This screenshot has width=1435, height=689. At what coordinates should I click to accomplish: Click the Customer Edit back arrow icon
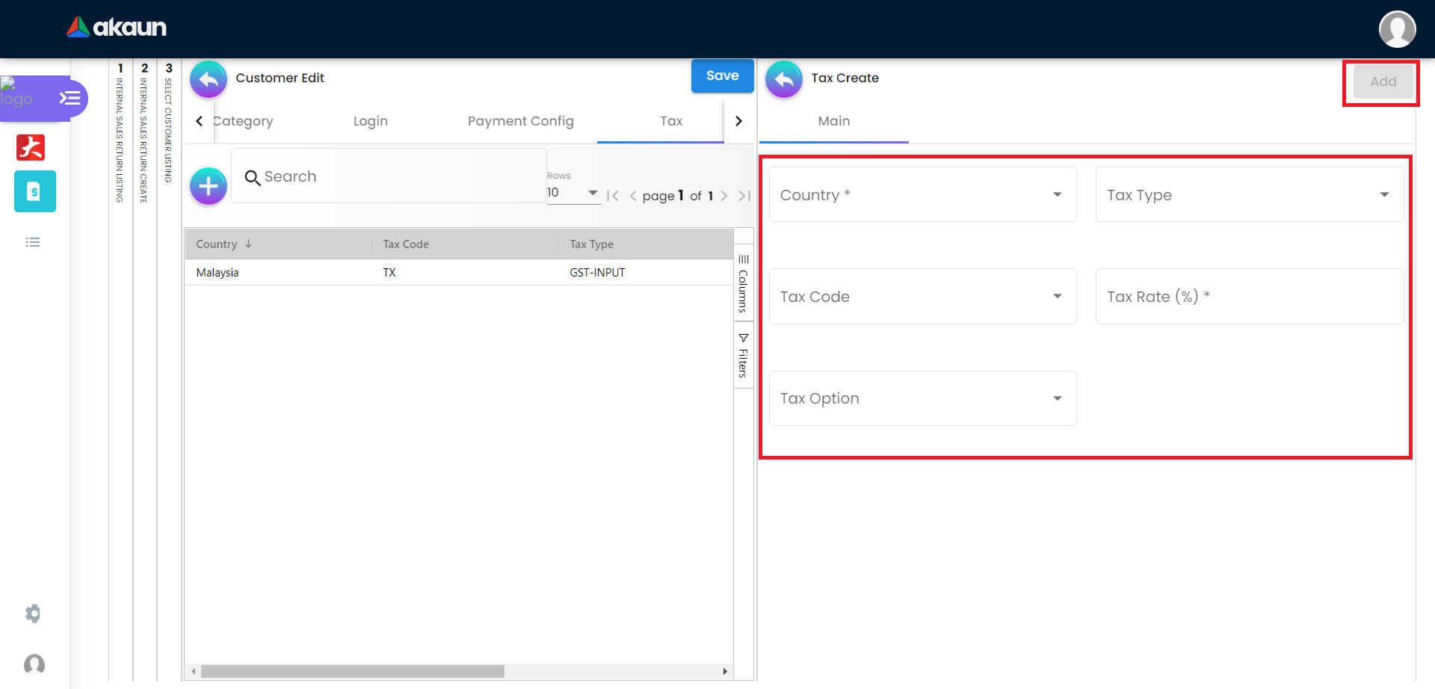209,79
